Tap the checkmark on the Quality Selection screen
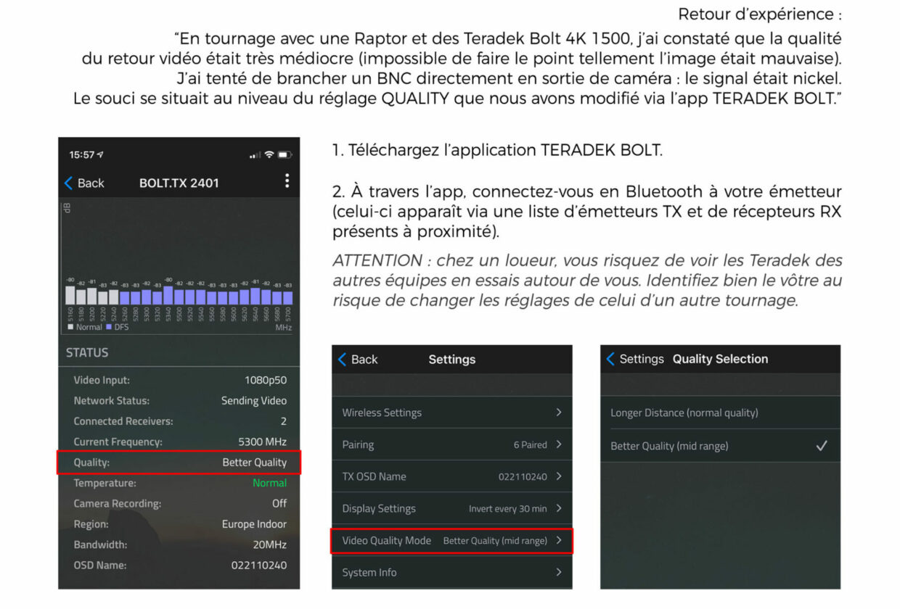 click(x=822, y=446)
